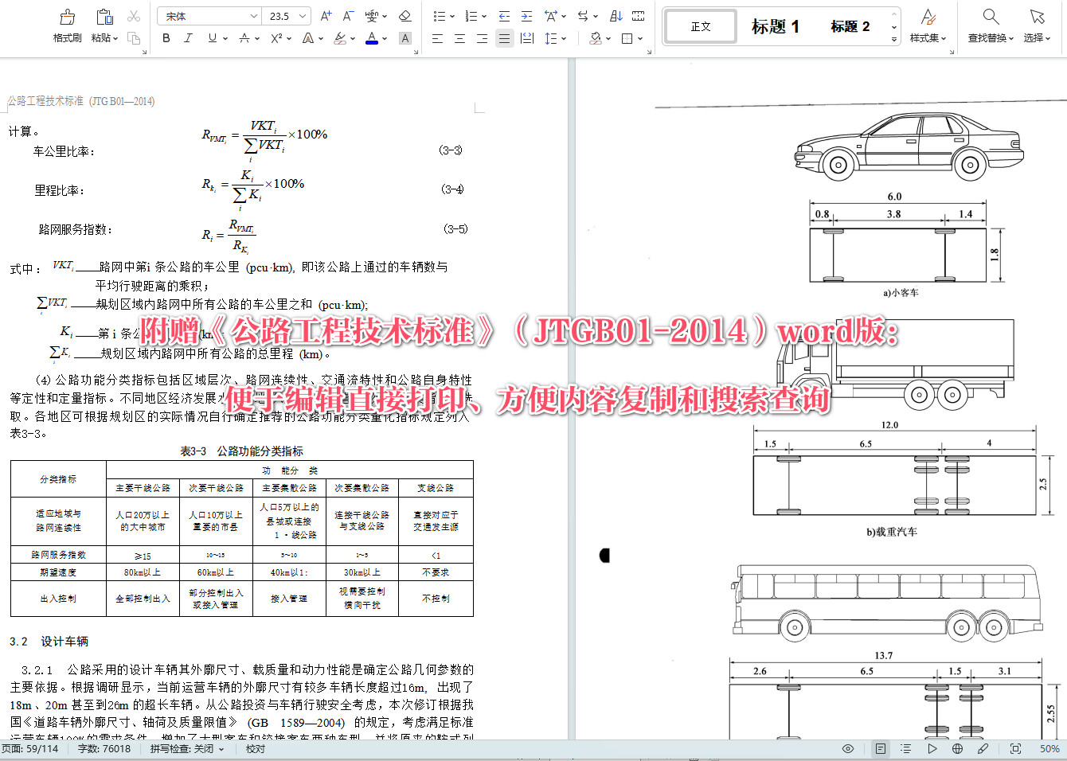
Task: Click the Copy icon below the scissors
Action: pyautogui.click(x=134, y=37)
